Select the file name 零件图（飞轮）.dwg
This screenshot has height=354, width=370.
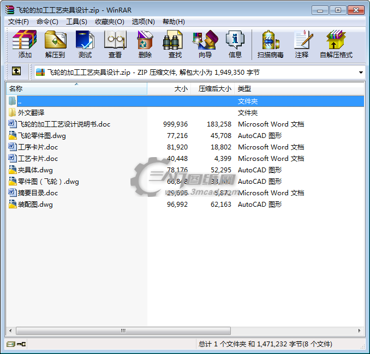pyautogui.click(x=49, y=181)
